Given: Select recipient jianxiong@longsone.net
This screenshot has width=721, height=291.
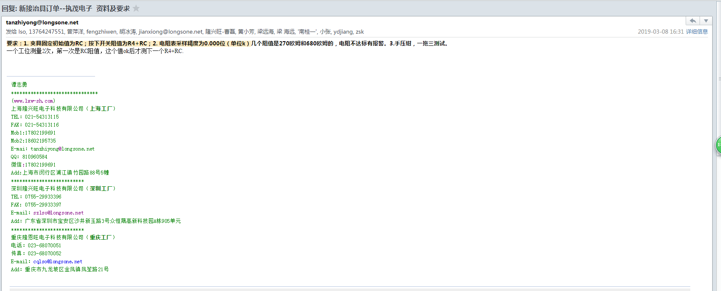Looking at the screenshot, I should [x=170, y=32].
